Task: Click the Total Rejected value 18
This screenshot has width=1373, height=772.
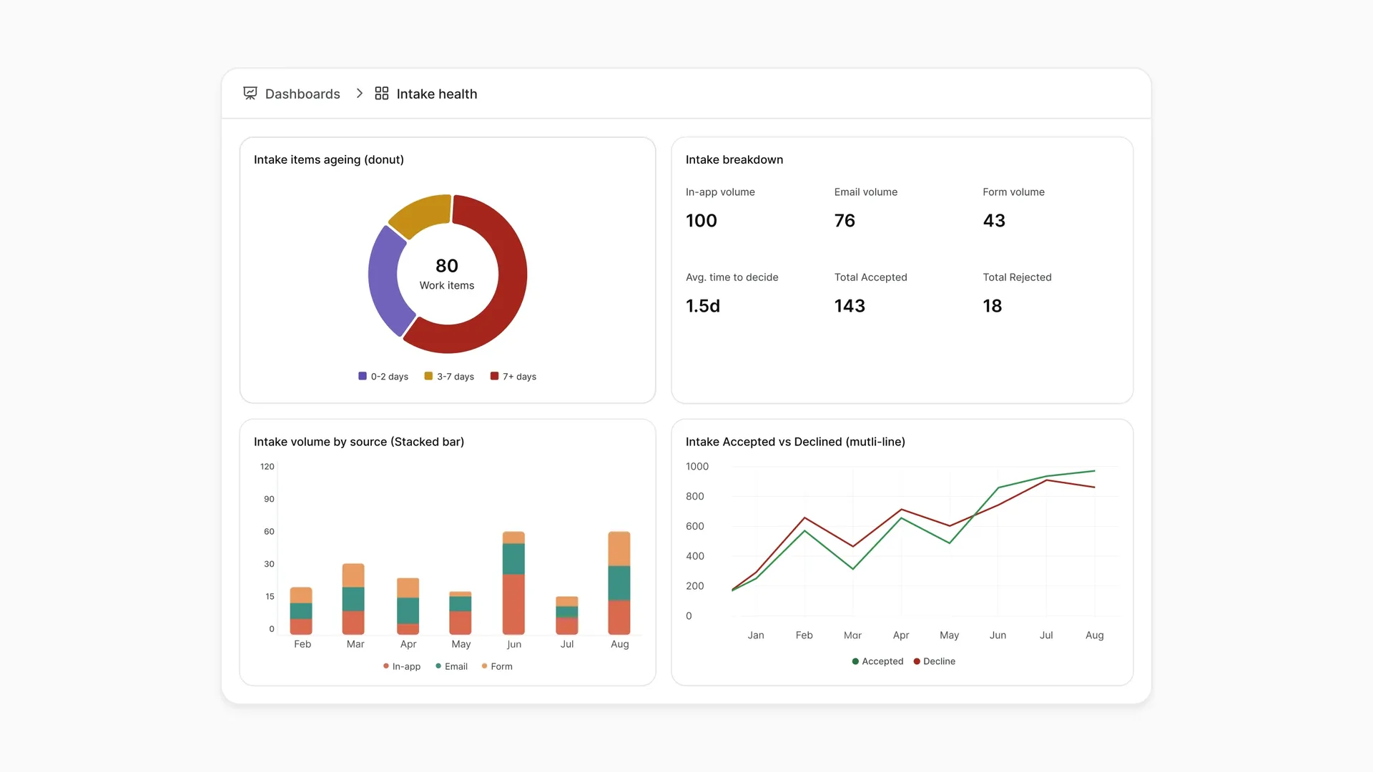Action: click(993, 306)
